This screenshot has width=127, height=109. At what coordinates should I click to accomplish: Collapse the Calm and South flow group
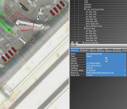[85, 9]
